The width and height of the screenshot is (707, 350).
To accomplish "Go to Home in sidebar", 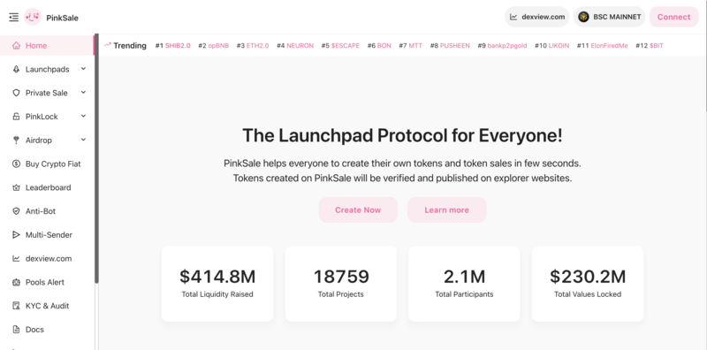I will click(47, 46).
